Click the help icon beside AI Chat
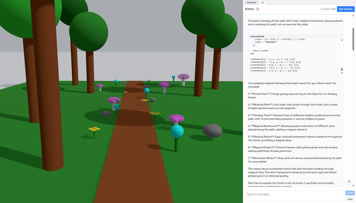This screenshot has width=356, height=203. (x=257, y=9)
